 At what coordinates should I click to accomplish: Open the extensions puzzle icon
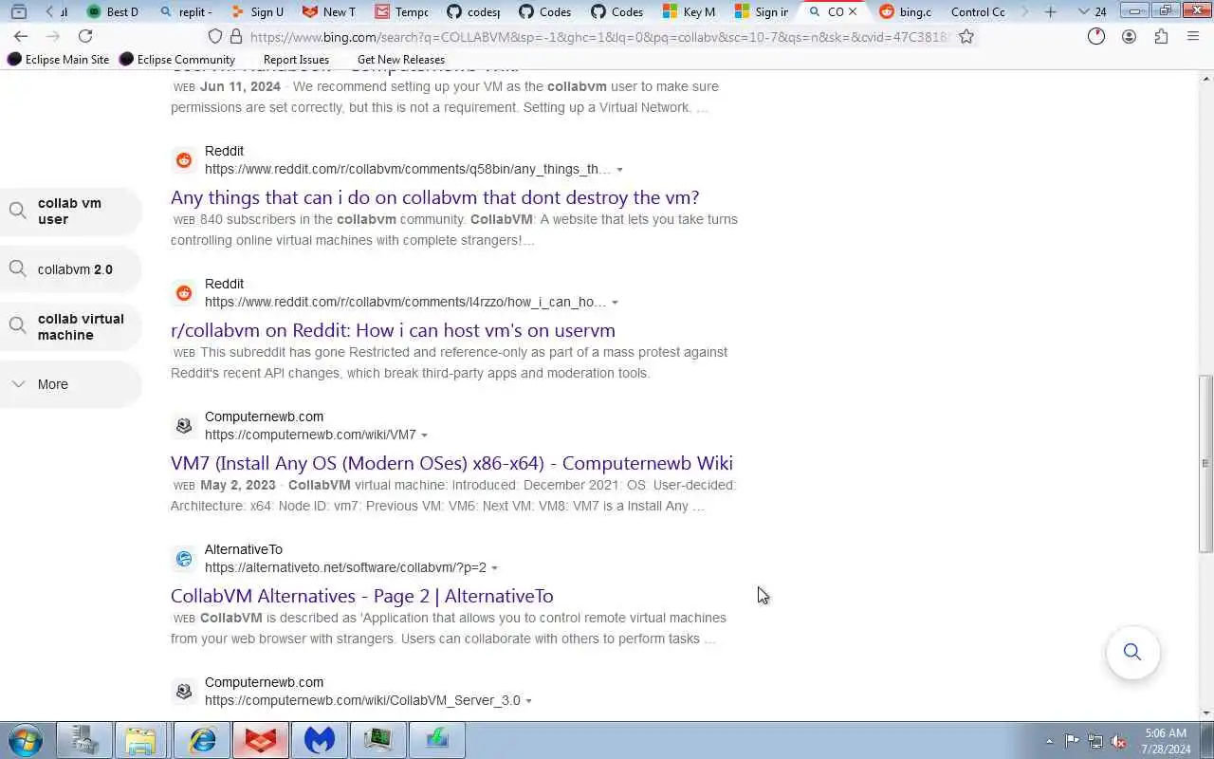pos(1161,36)
